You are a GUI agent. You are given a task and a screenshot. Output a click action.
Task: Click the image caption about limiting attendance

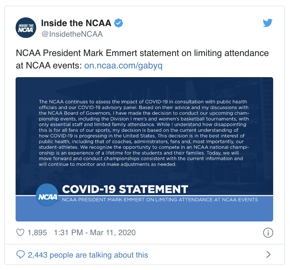click(160, 199)
